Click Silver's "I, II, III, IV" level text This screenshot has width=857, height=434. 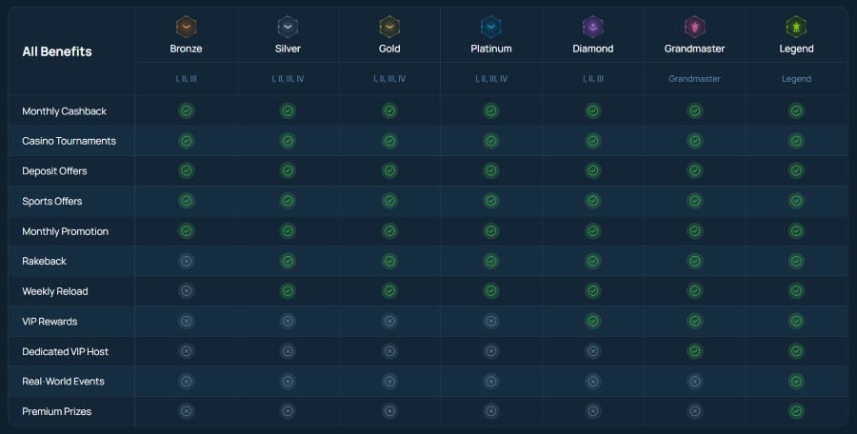coord(288,79)
